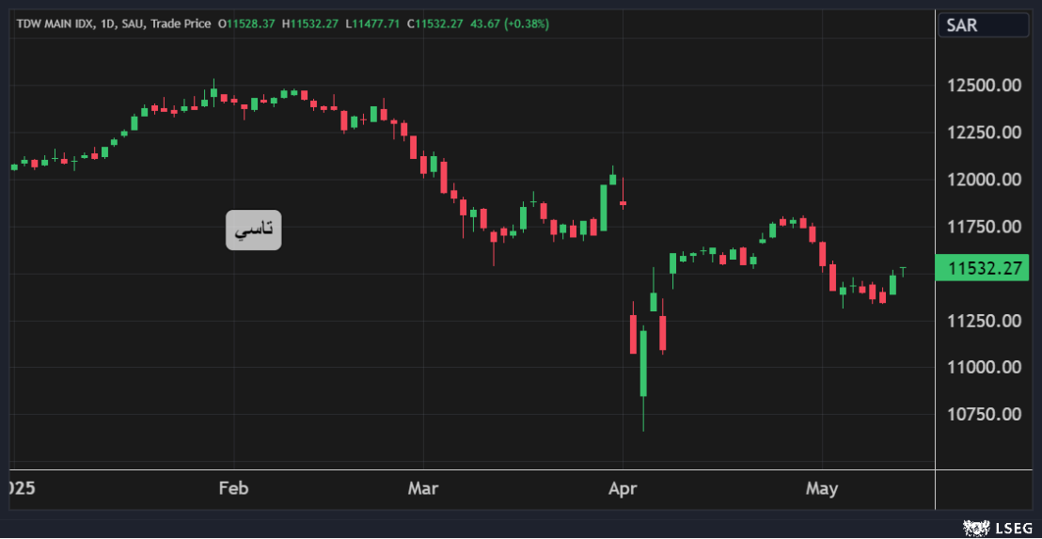
Task: Click the 10750.00 price axis label
Action: click(x=984, y=414)
